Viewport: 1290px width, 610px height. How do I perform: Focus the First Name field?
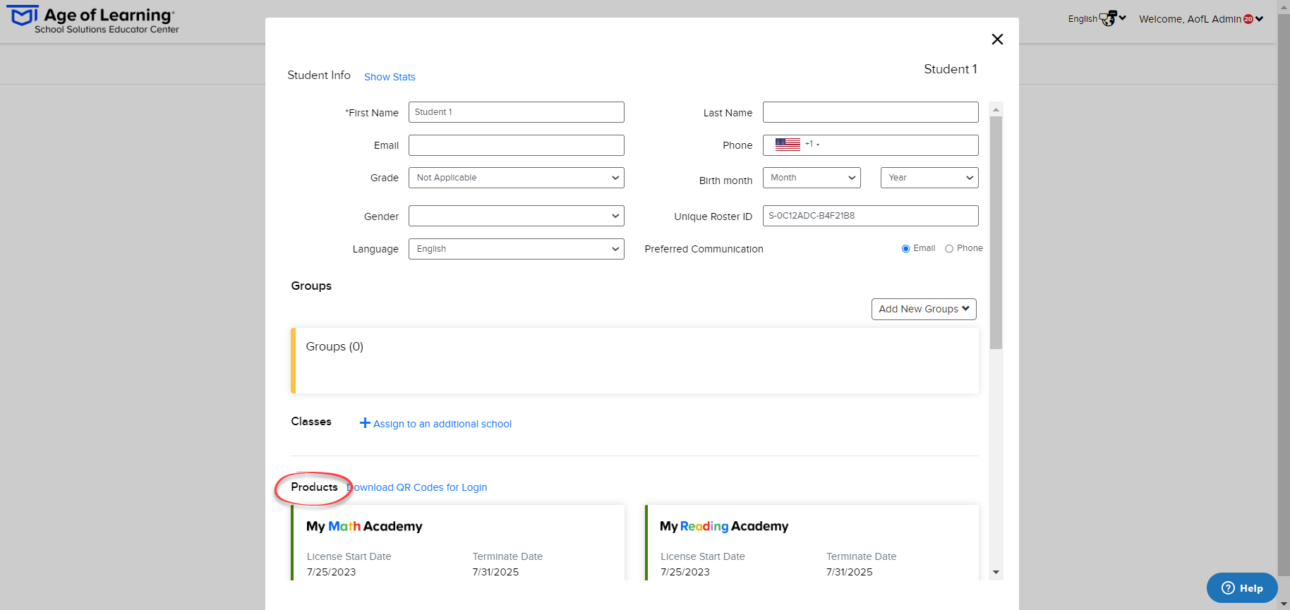click(517, 112)
